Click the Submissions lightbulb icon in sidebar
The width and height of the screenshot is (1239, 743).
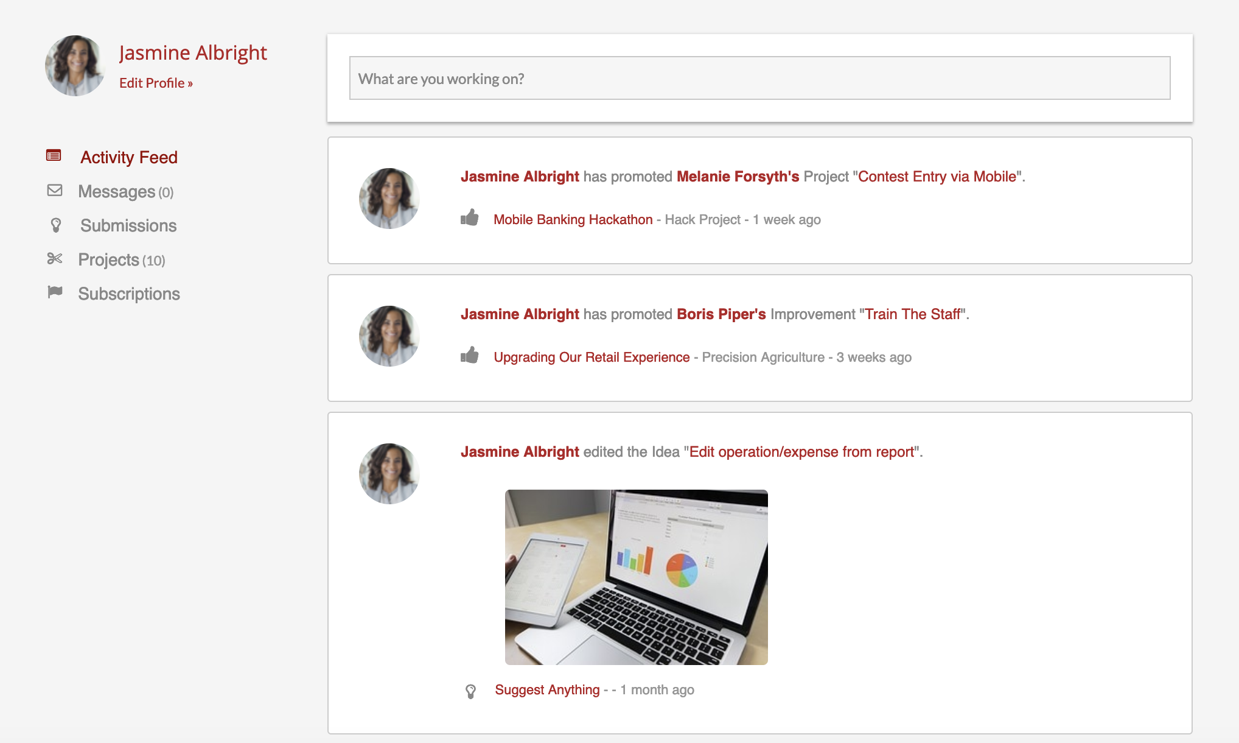click(56, 225)
